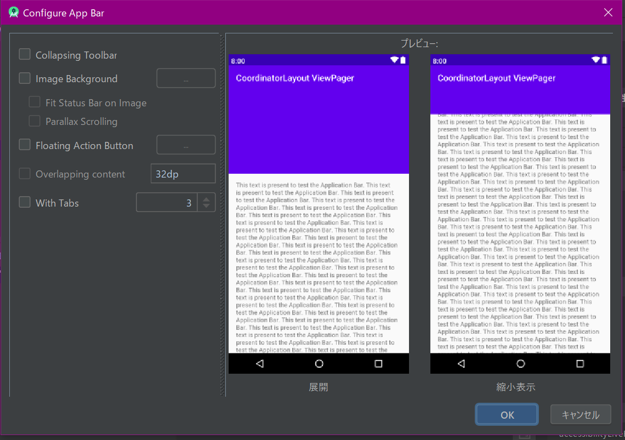This screenshot has height=440, width=625.
Task: Click the dotted splitter handle between panels
Action: click(x=223, y=215)
